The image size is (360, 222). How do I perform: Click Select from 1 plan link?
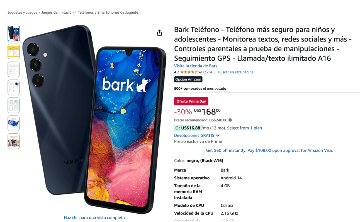point(244,128)
